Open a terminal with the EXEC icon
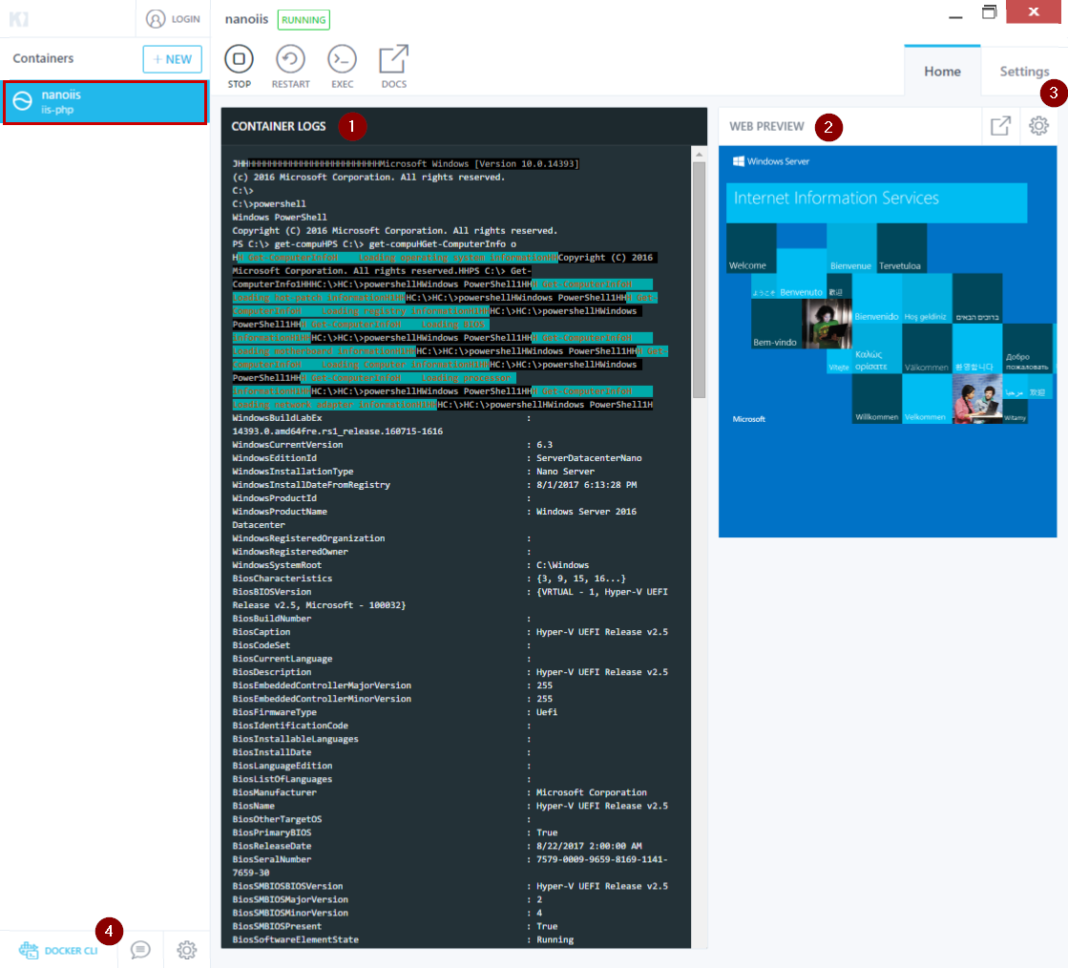The image size is (1068, 968). coord(342,60)
